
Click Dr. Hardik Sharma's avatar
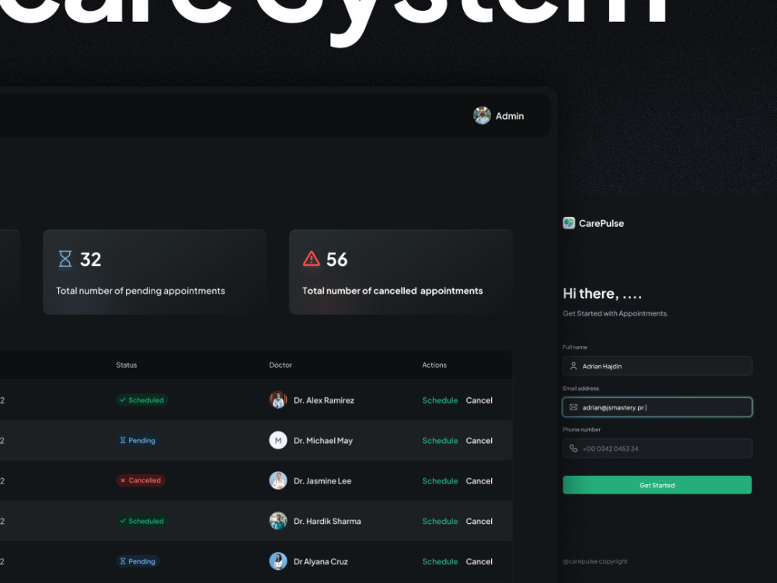tap(278, 521)
